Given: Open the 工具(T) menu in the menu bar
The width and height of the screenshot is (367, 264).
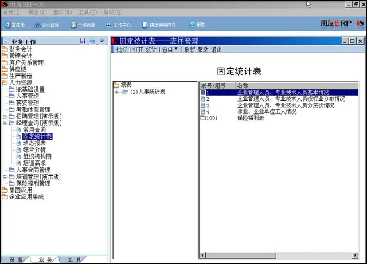Looking at the screenshot, I should pos(88,12).
